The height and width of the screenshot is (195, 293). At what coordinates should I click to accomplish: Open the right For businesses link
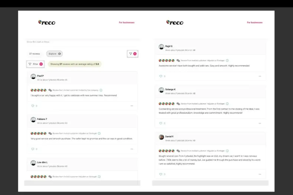pos(255,22)
